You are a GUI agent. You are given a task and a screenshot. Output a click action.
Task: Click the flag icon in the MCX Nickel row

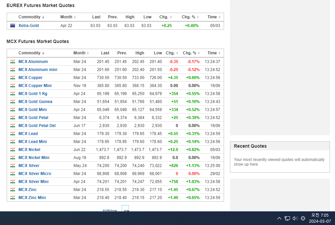(13, 150)
